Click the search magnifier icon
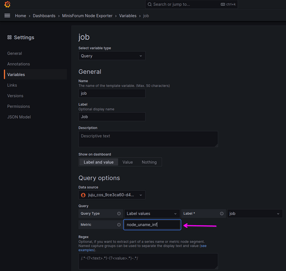Image resolution: width=286 pixels, height=271 pixels. pyautogui.click(x=150, y=5)
